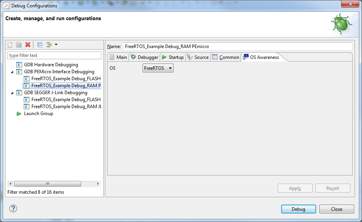Click the tree horizontal scrollbar thumb
This screenshot has width=362, height=222.
tap(48, 184)
